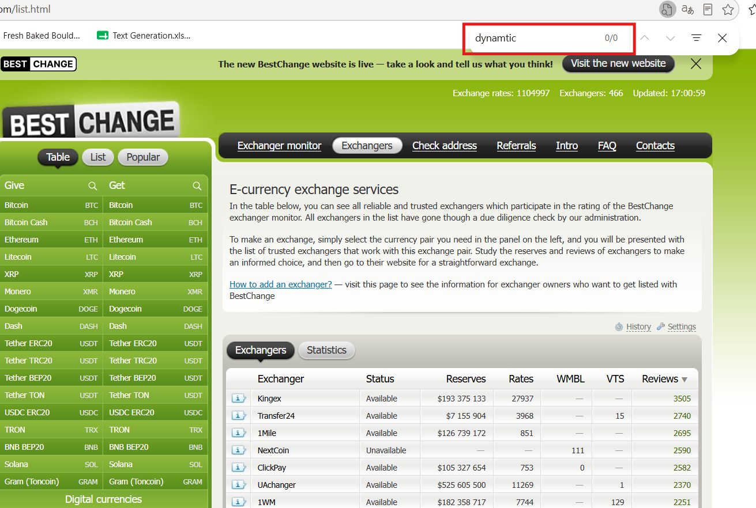756x508 pixels.
Task: Sort table by VTS column header
Action: (x=615, y=379)
